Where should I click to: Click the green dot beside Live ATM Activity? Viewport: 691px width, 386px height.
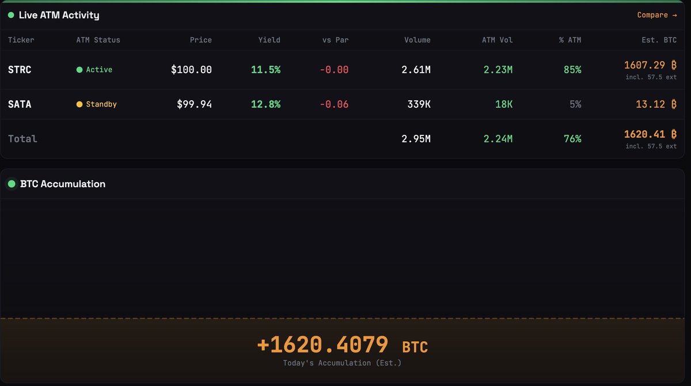point(11,15)
